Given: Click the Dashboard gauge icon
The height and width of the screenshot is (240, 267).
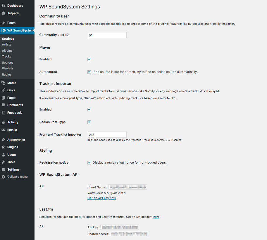Looking at the screenshot, I should coord(4,6).
